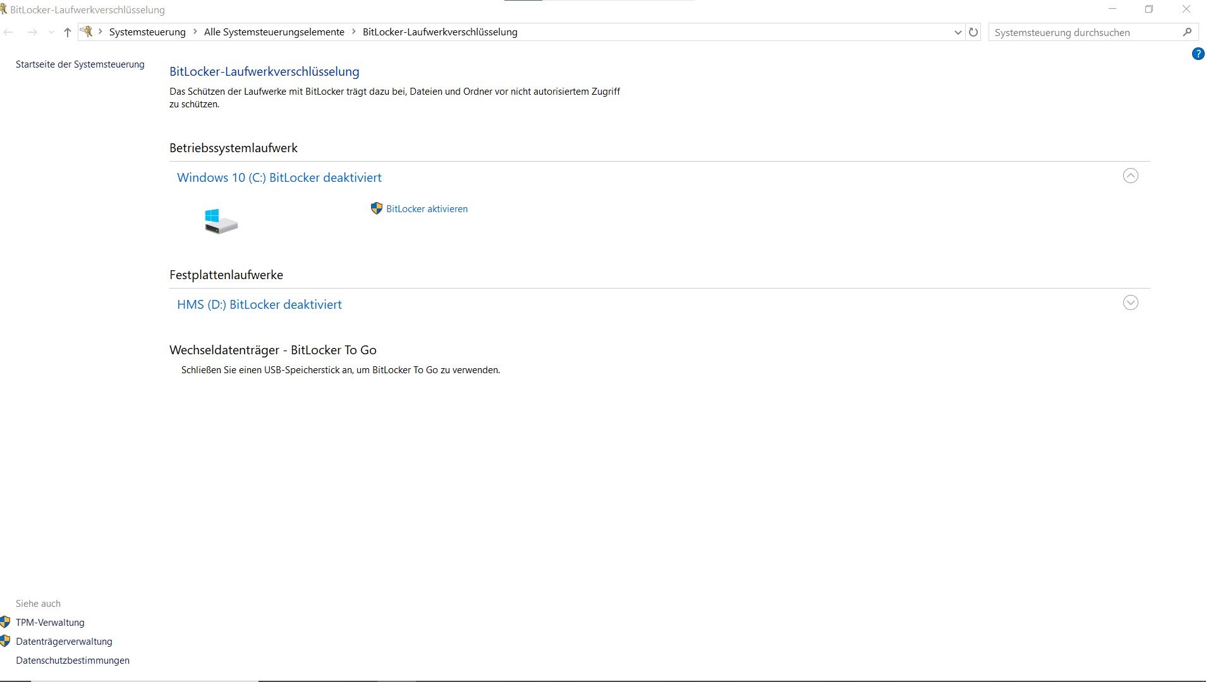Go up one level with up arrow

coord(68,32)
